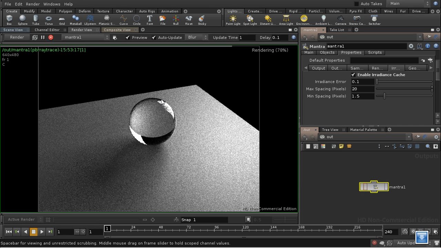Click the Render button
The height and width of the screenshot is (248, 441).
(17, 37)
